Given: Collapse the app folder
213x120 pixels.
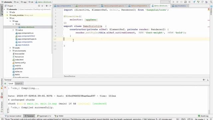Looking at the screenshot, I should (x=10, y=21).
